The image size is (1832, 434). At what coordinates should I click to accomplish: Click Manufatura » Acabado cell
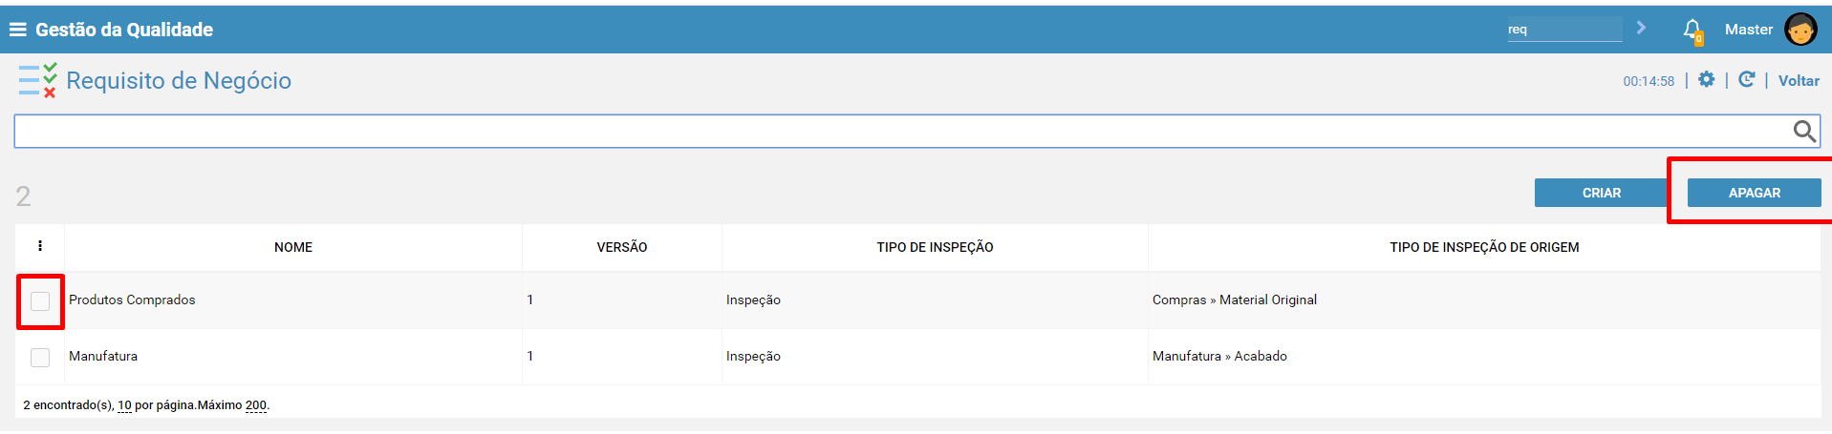1219,356
